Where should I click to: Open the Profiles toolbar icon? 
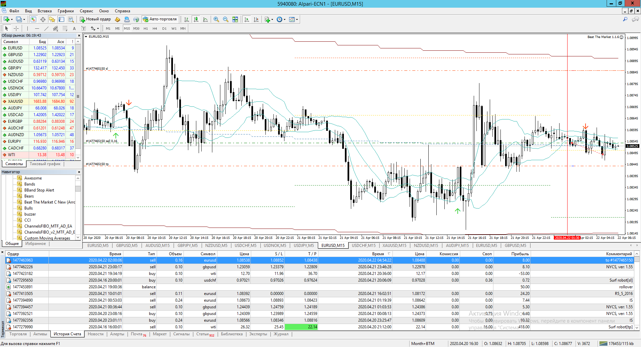tap(19, 19)
